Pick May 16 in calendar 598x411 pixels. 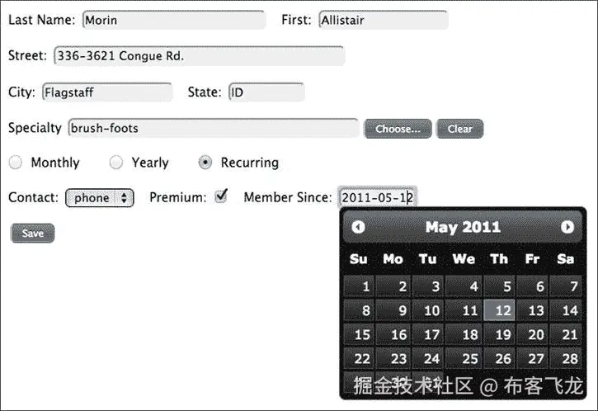point(393,334)
